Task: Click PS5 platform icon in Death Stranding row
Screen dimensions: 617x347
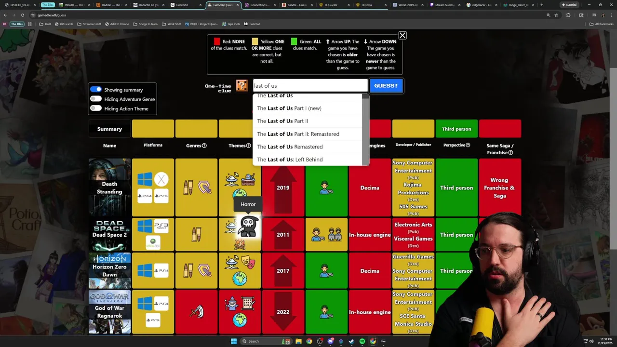Action: tap(161, 196)
